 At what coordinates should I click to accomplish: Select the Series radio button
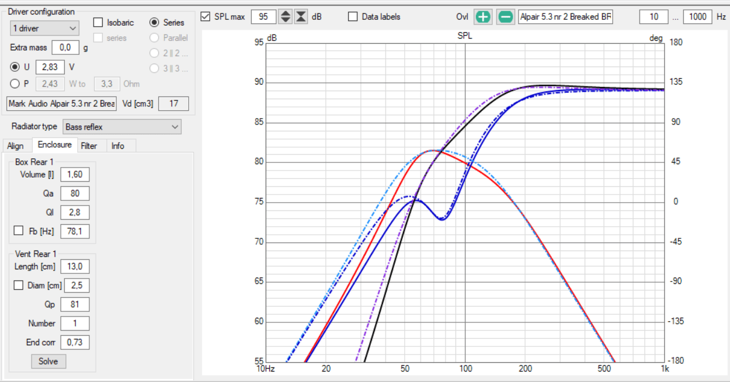click(x=154, y=23)
